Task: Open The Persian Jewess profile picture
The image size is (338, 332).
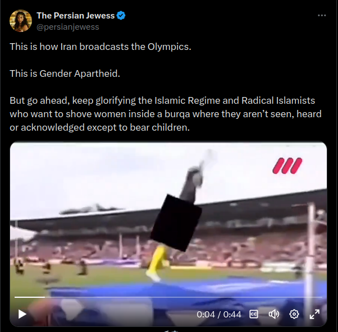Action: point(21,21)
